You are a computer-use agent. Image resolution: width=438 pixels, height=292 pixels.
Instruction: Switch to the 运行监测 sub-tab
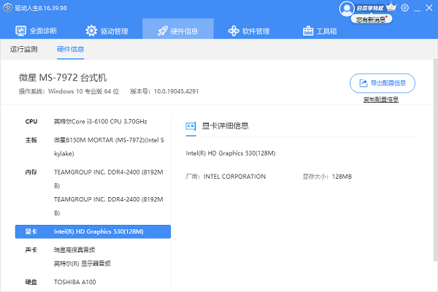tap(23, 50)
